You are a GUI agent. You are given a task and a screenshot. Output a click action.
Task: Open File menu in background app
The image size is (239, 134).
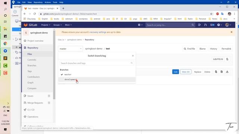(x=19, y=2)
